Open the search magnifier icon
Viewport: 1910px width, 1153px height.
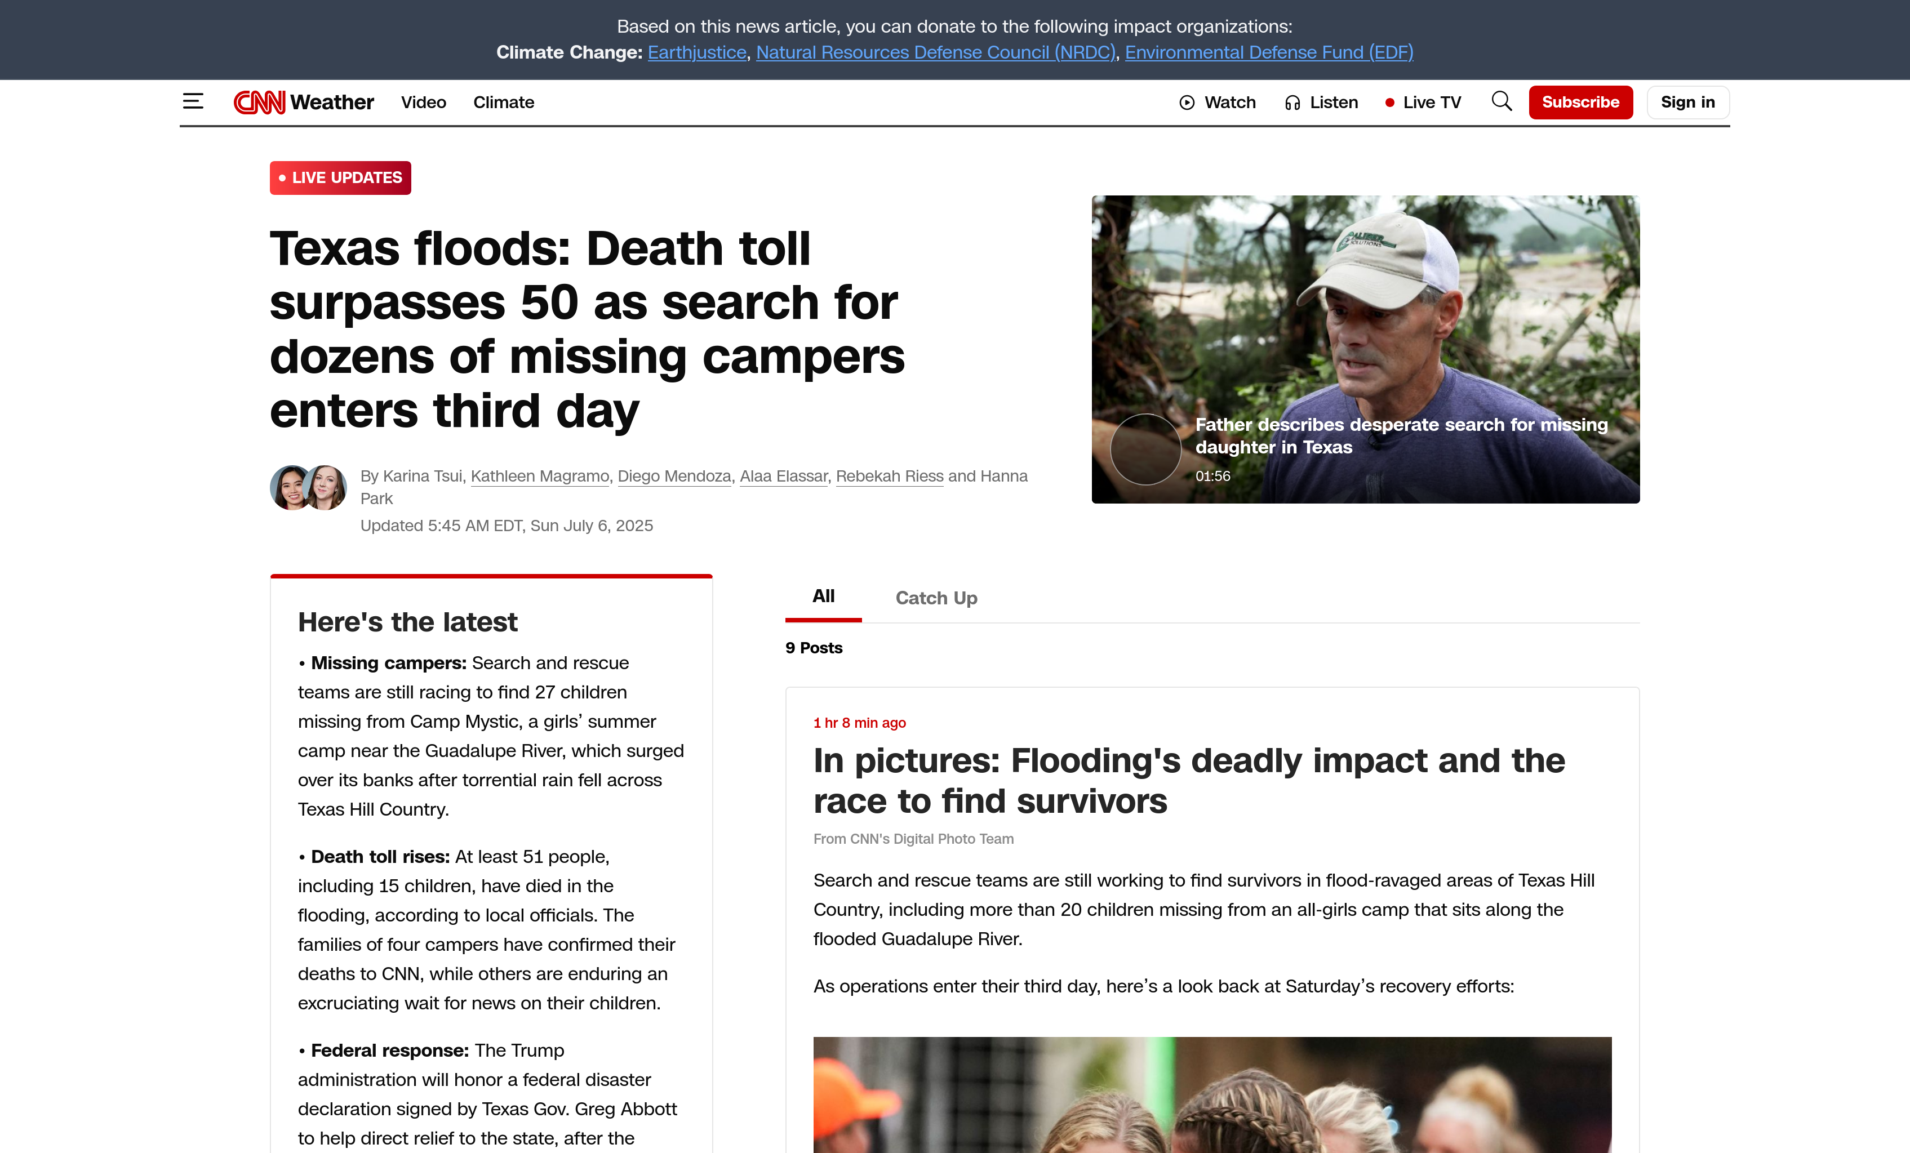coord(1502,101)
